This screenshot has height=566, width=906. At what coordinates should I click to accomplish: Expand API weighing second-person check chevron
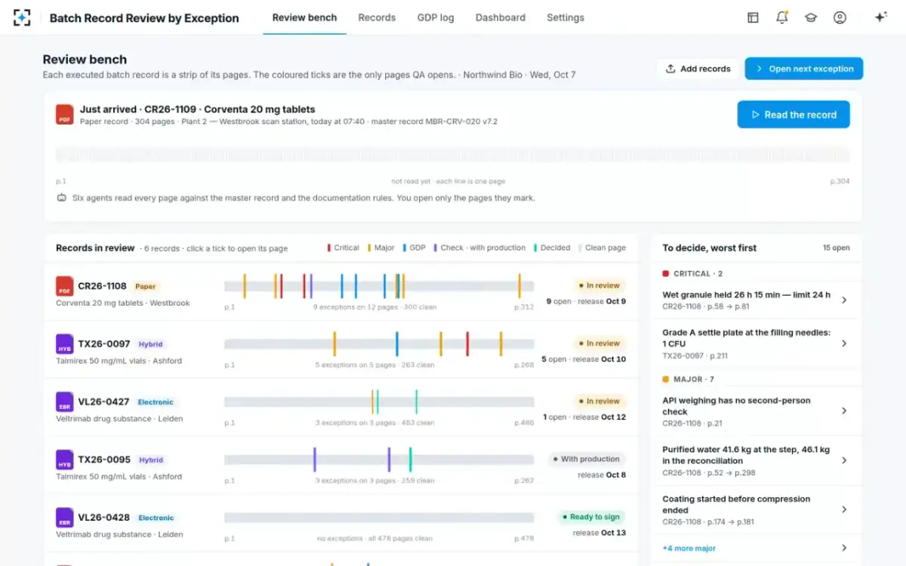click(x=844, y=411)
